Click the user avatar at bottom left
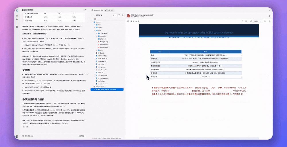287x147 pixels. 17,136
